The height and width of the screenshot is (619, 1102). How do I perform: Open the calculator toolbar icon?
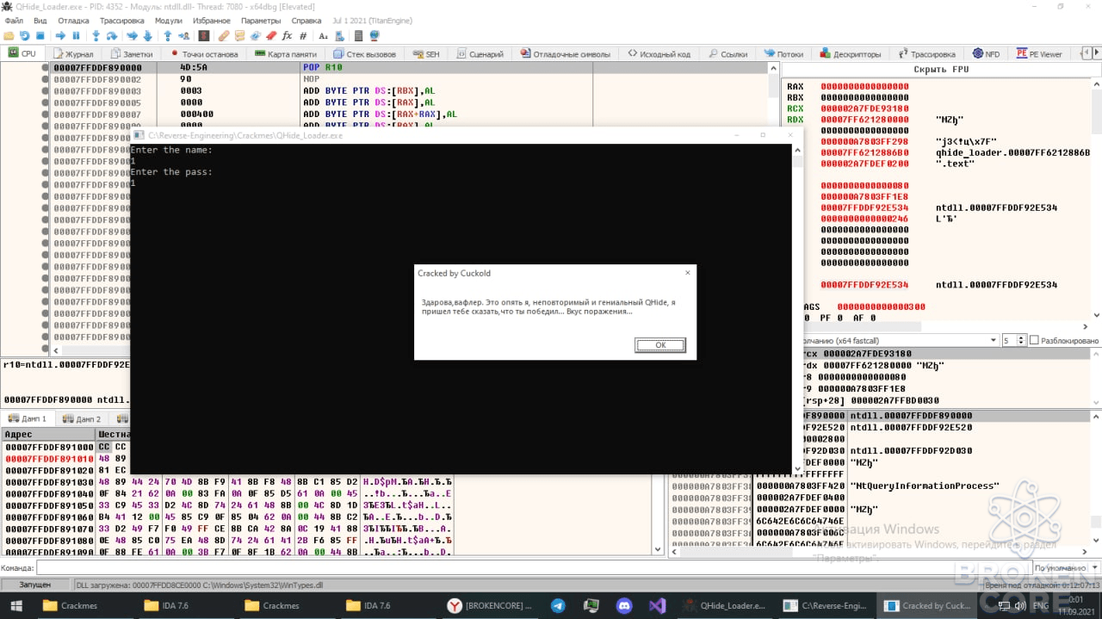(358, 36)
